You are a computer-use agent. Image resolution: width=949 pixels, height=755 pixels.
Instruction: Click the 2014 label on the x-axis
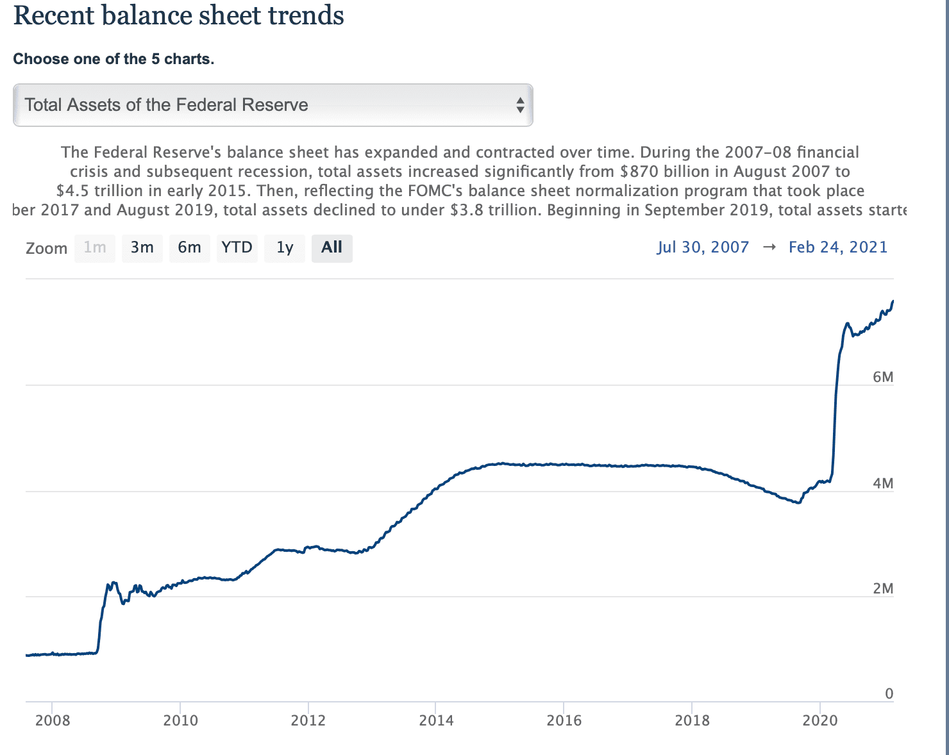(x=437, y=720)
